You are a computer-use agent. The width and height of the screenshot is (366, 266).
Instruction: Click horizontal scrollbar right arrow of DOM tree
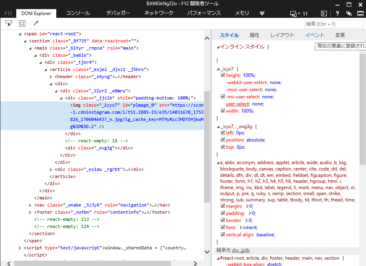coord(195,264)
